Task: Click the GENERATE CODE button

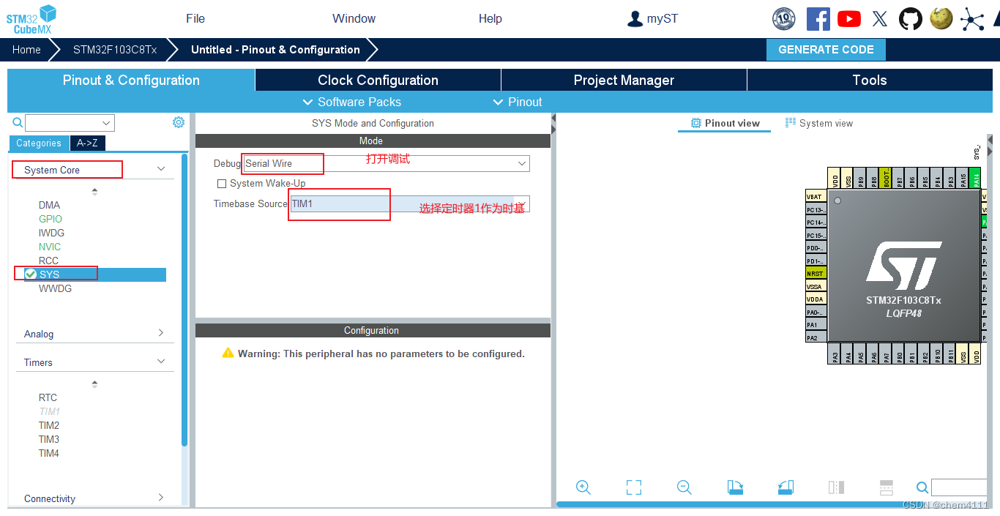Action: [826, 50]
